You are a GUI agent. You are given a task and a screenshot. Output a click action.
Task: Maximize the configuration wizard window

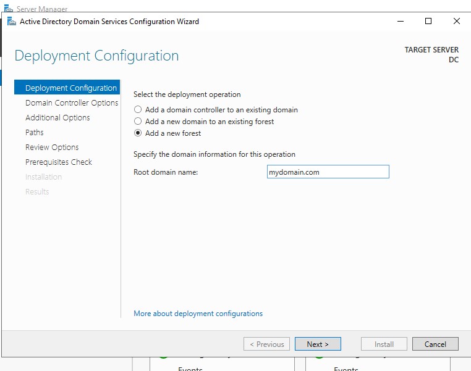[x=428, y=21]
